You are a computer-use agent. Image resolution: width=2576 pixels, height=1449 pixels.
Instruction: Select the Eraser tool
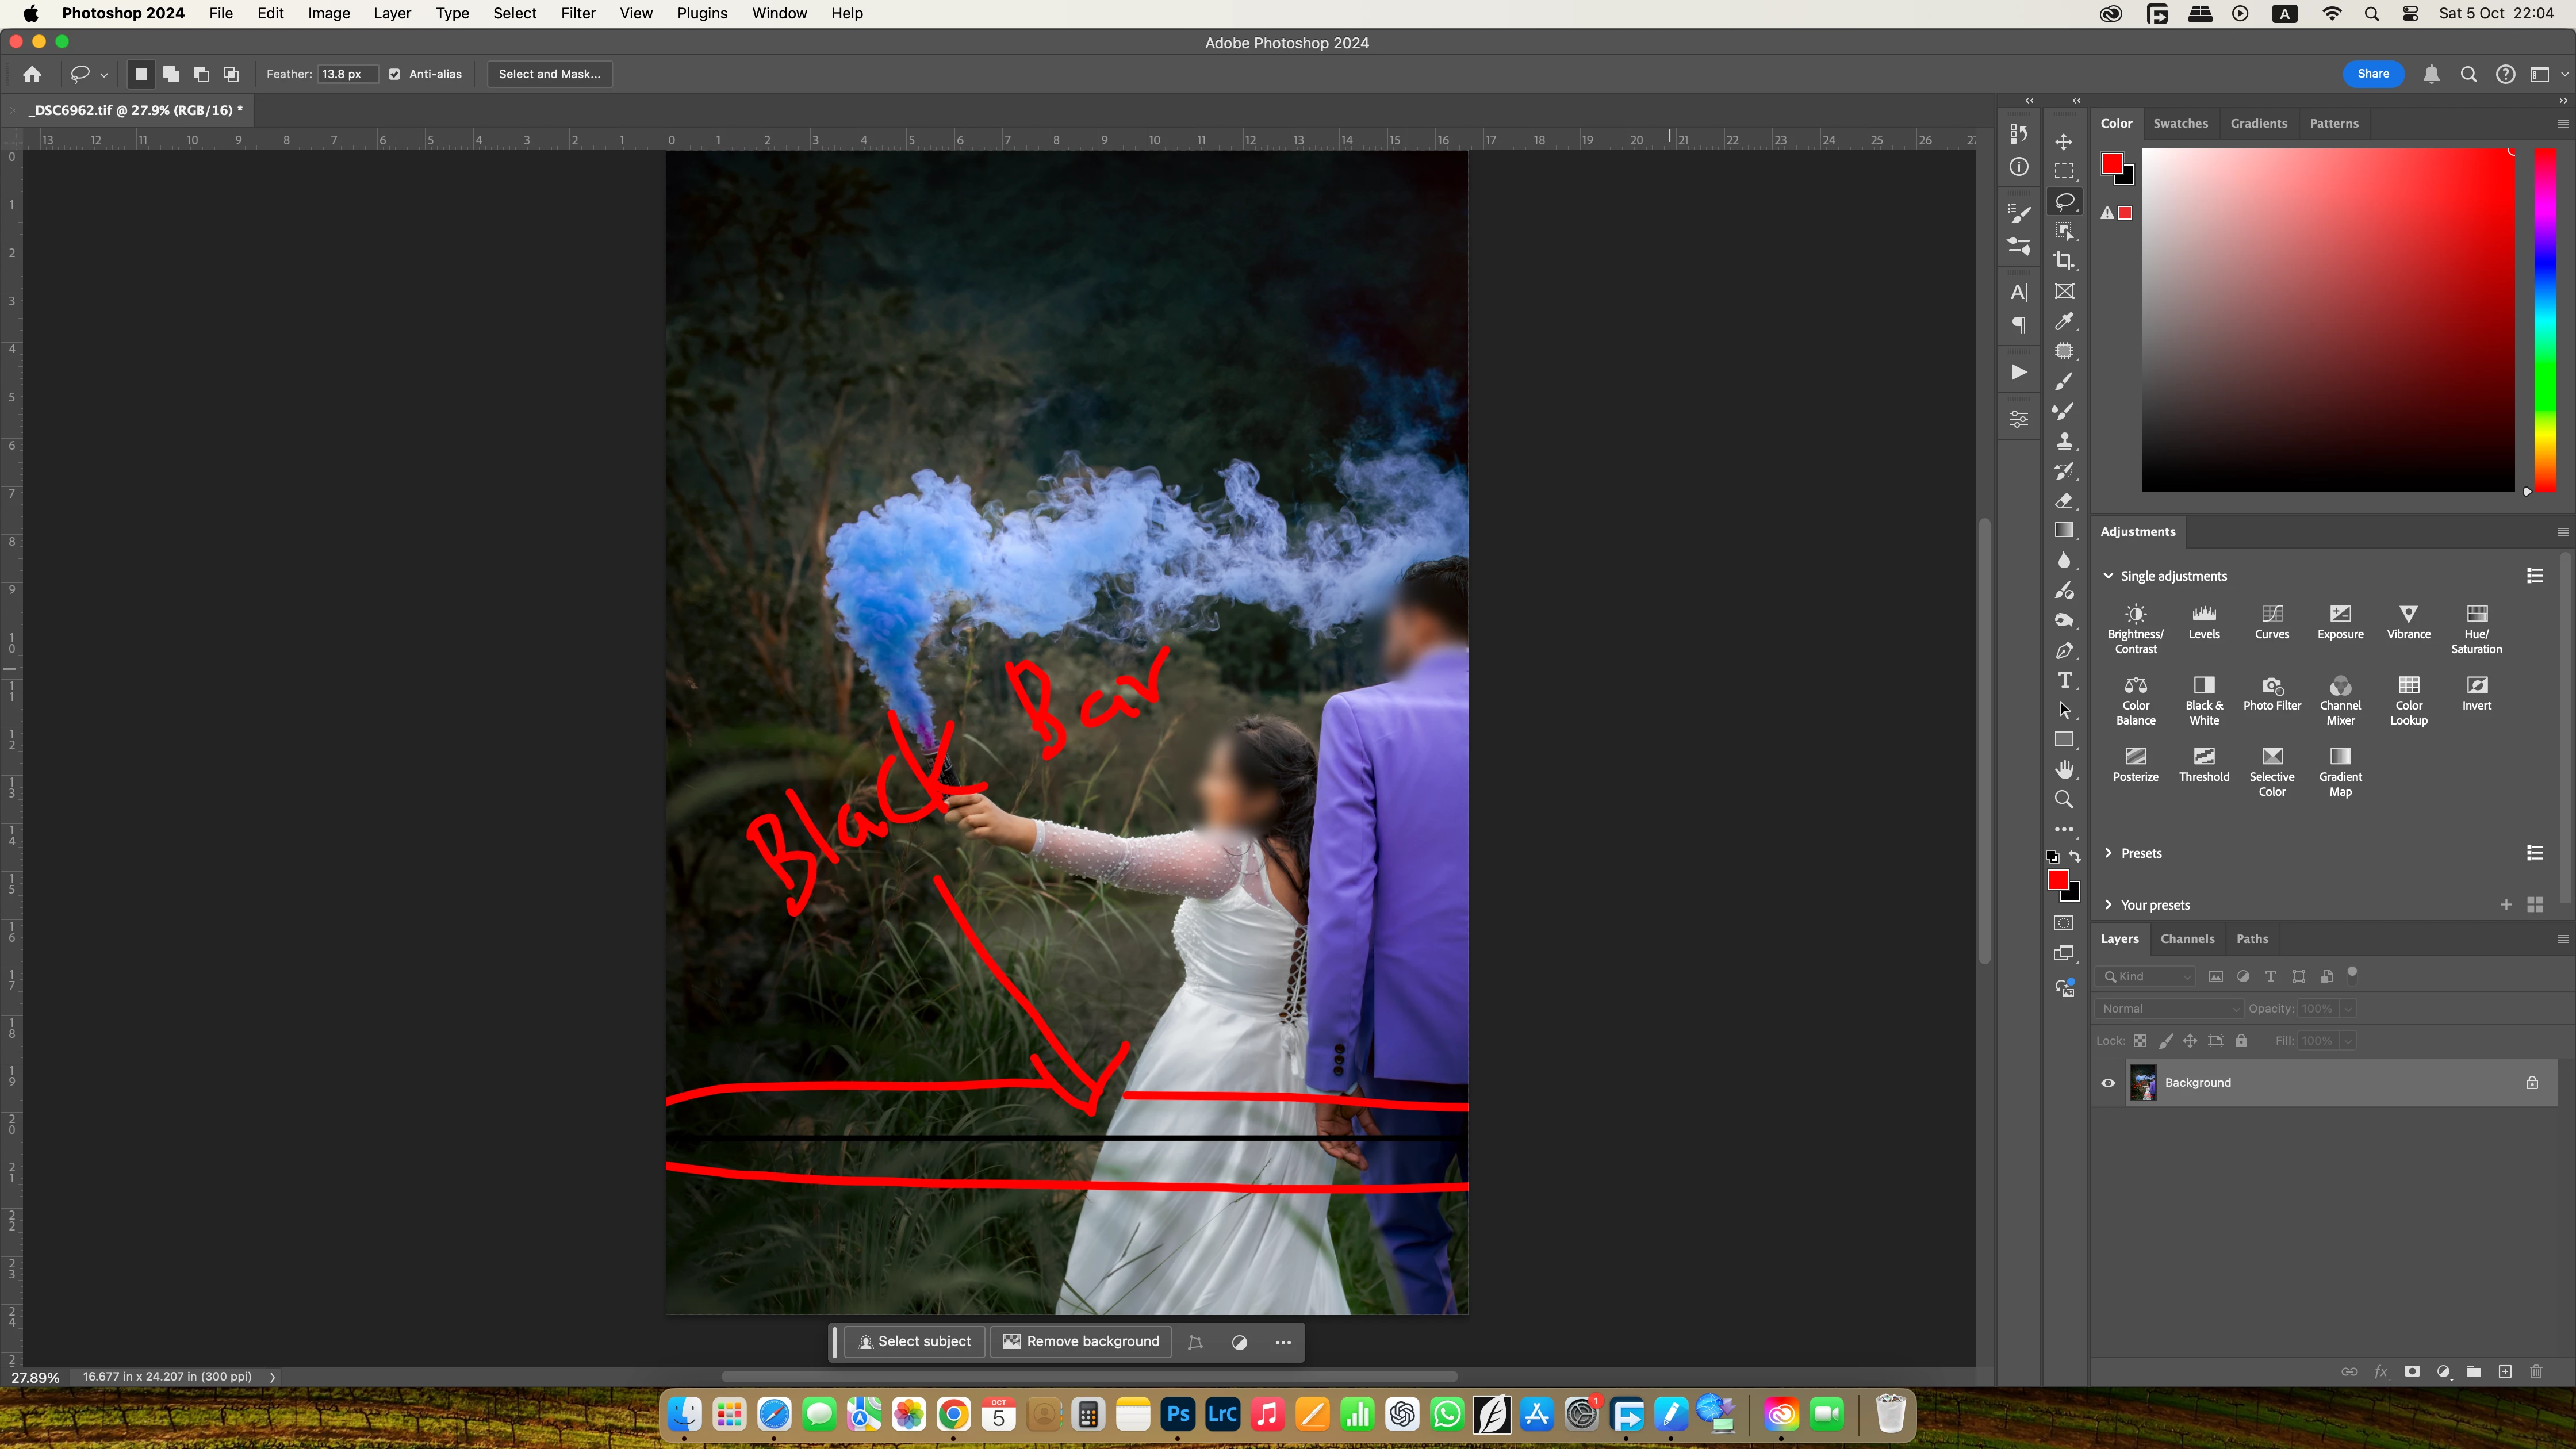(x=2064, y=501)
